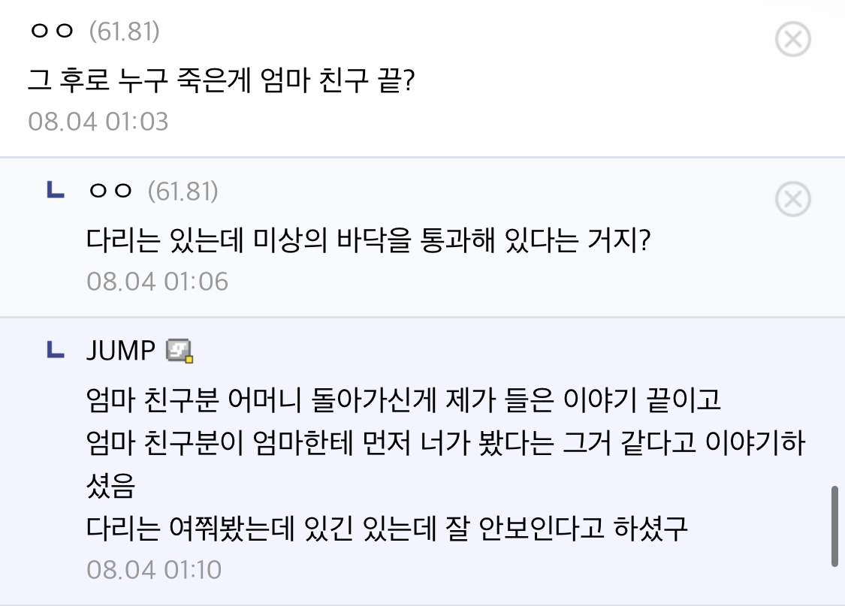Click the (61.81) IP on the 01:06 reply
Viewport: 845px width, 606px height.
click(183, 192)
